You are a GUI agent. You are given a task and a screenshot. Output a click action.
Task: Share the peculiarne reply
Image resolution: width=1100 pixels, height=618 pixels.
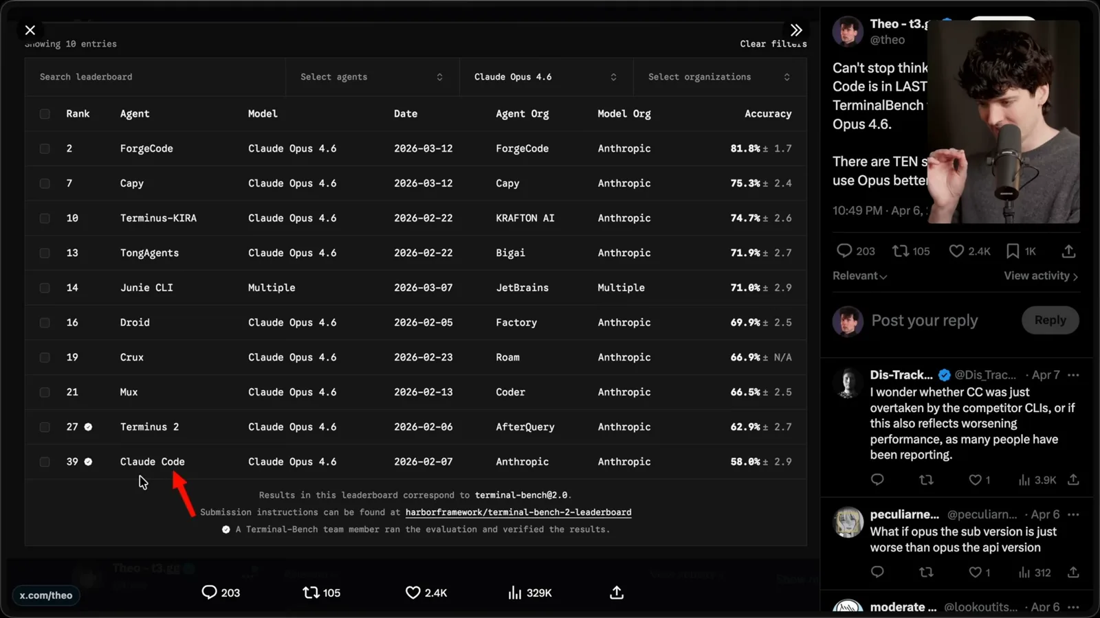point(1073,572)
